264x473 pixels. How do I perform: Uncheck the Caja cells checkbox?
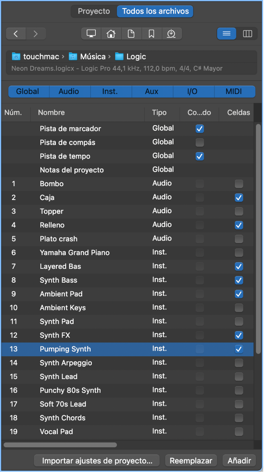tap(239, 198)
